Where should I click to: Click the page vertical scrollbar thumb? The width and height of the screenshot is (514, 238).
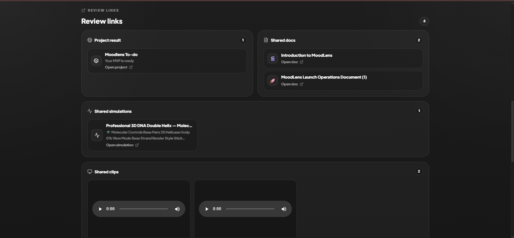click(512, 131)
